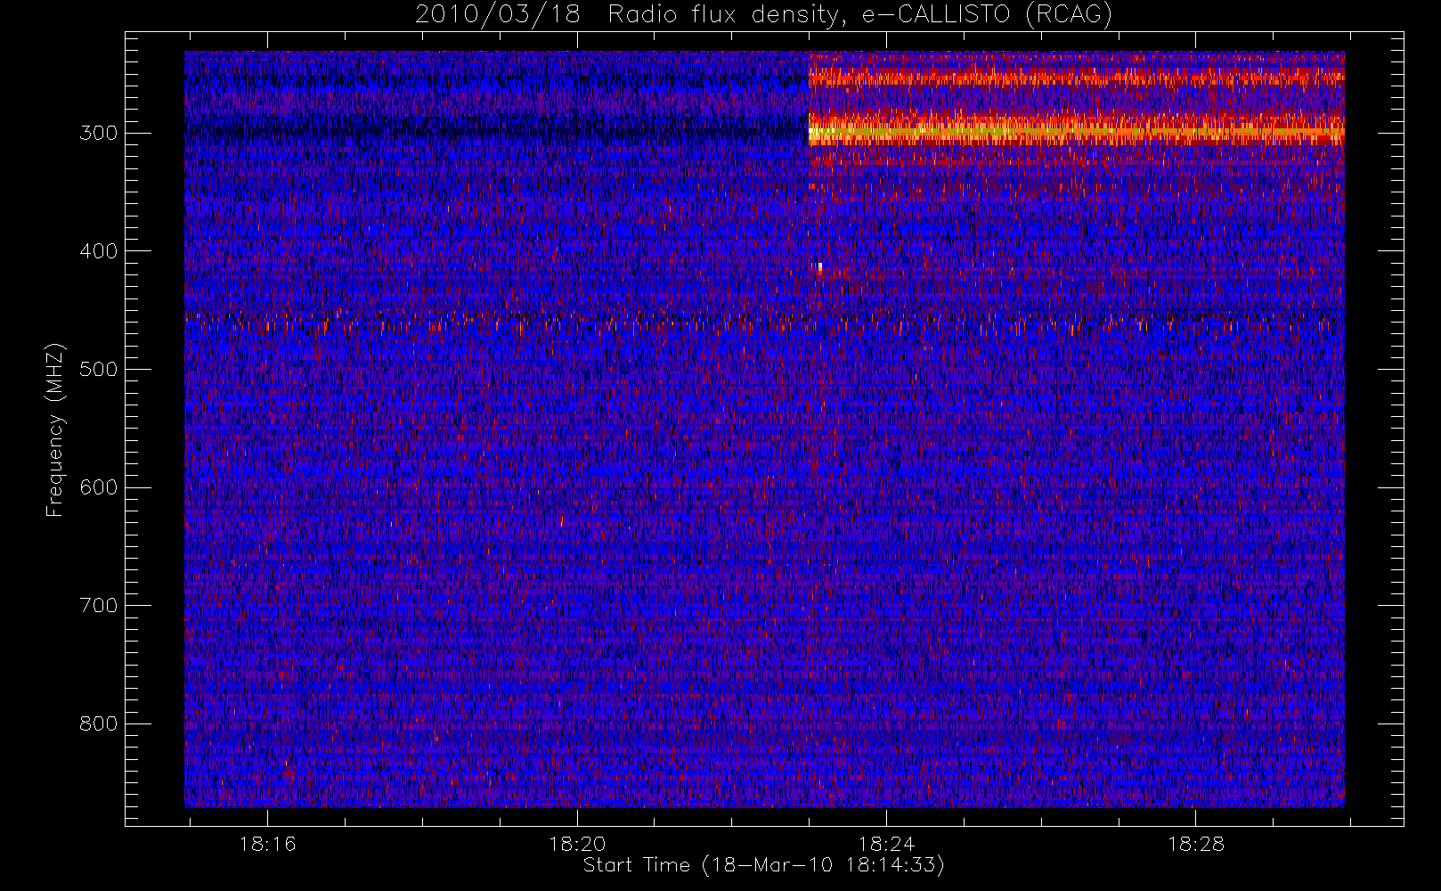
Task: Click the 500 frequency tick label
Action: pos(99,370)
